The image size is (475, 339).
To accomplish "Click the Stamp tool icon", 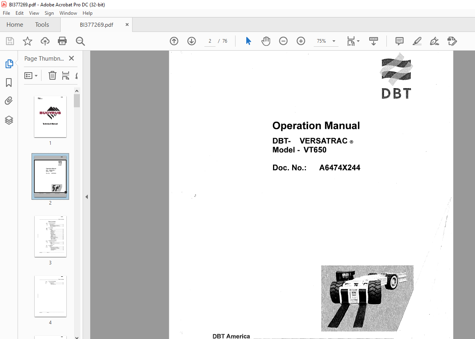I will click(x=452, y=41).
